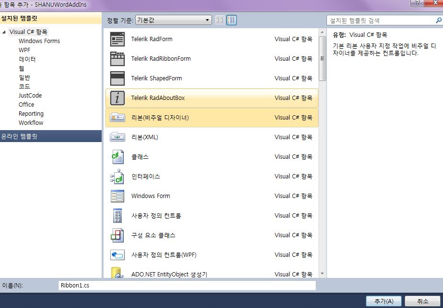Pick the ADO.NET EntityObject 생성기 icon
This screenshot has height=308, width=443.
pyautogui.click(x=117, y=273)
